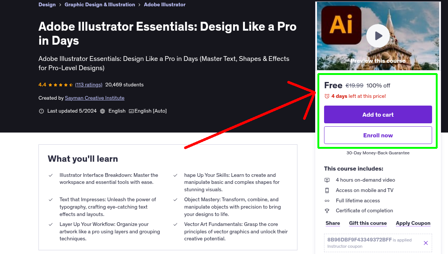The image size is (448, 254).
Task: Open the Design breadcrumb link
Action: [47, 4]
